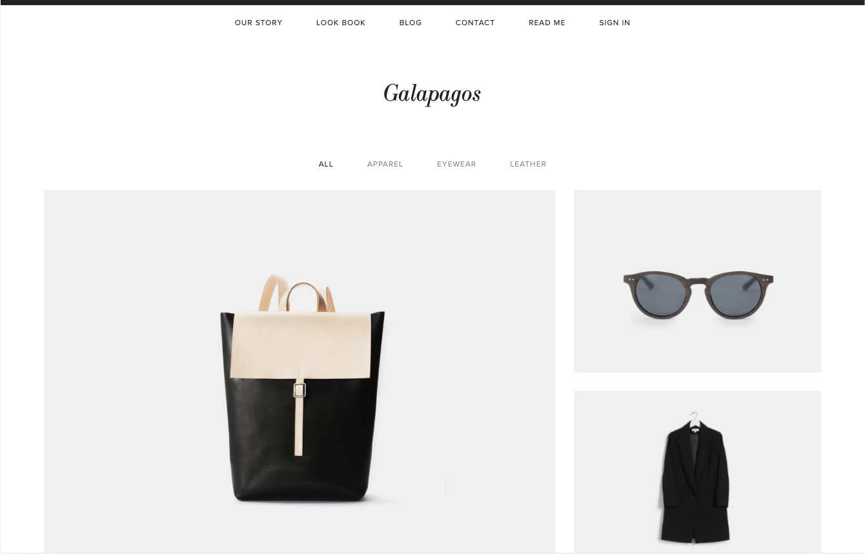Go to the Look Book page
This screenshot has height=554, width=865.
[x=341, y=23]
